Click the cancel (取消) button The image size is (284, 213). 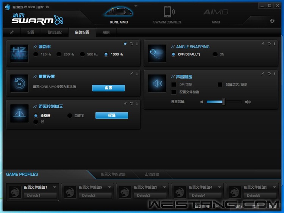coord(272,207)
